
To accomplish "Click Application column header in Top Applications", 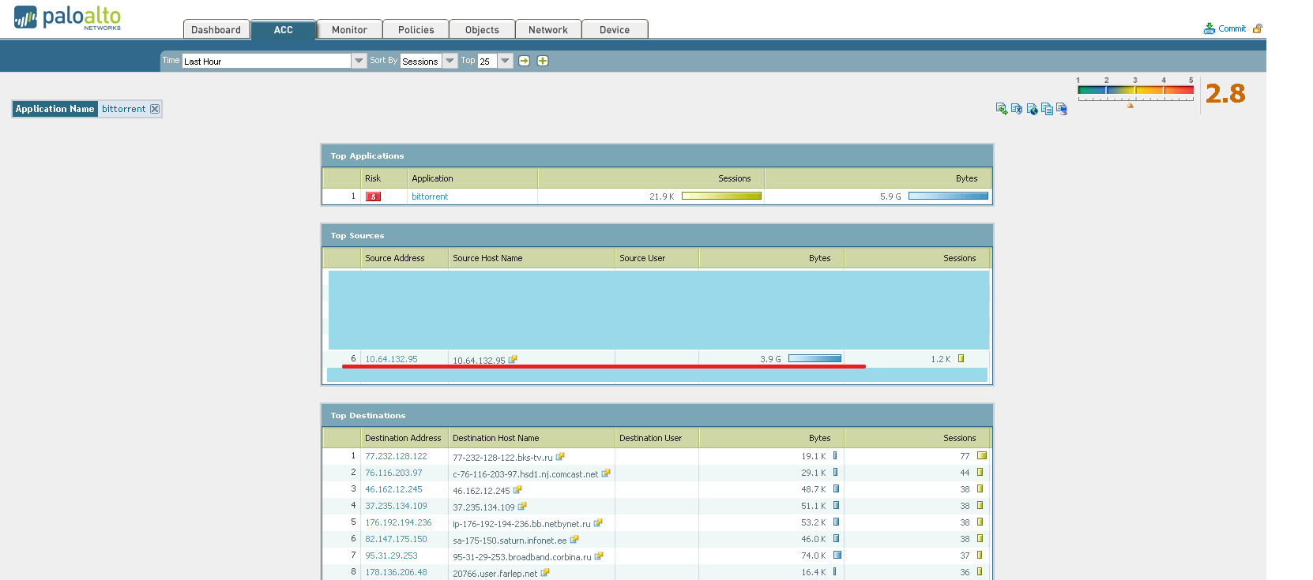I will click(x=472, y=178).
